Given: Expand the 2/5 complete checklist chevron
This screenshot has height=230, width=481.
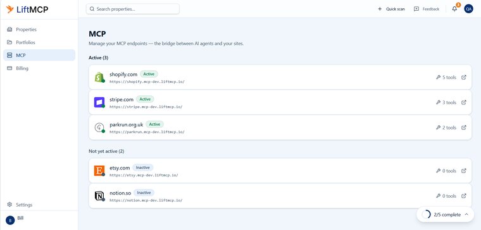Looking at the screenshot, I should (466, 214).
